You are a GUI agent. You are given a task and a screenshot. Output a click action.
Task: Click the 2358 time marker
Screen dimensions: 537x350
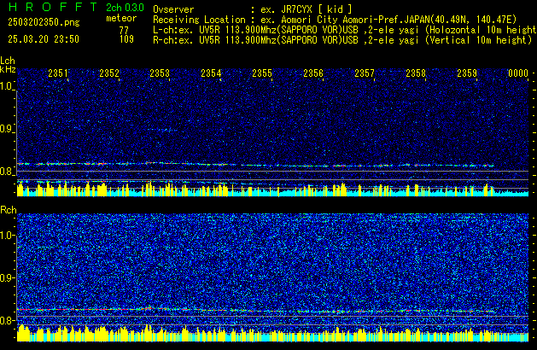pyautogui.click(x=416, y=73)
